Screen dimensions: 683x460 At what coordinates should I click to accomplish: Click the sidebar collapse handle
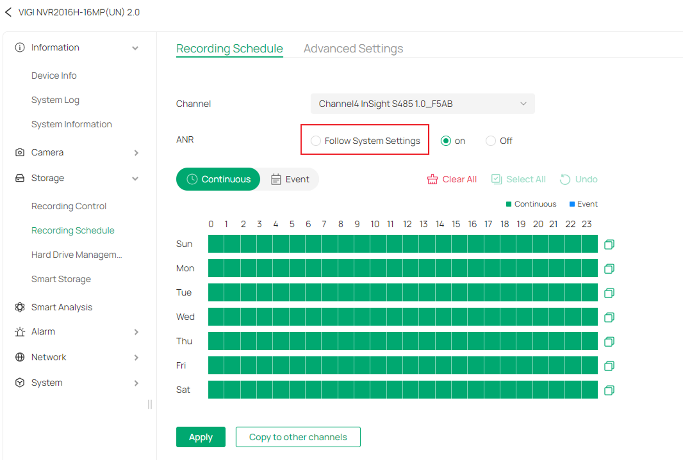pyautogui.click(x=150, y=405)
